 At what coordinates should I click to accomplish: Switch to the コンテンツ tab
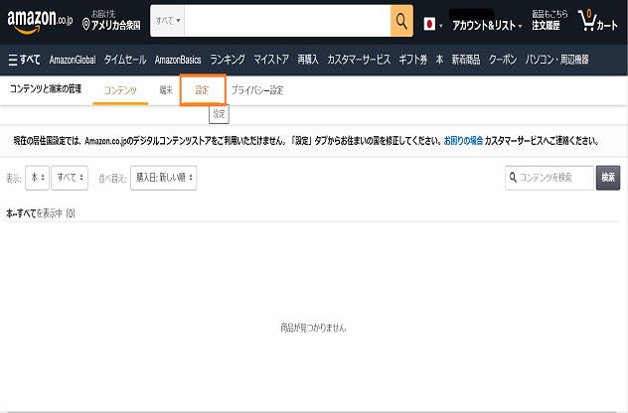click(120, 90)
